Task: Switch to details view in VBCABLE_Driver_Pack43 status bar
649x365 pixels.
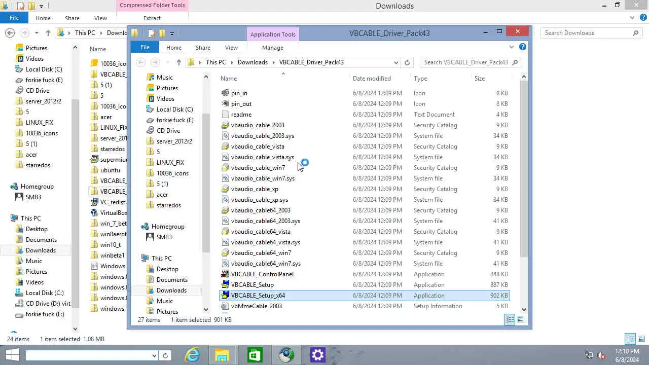Action: coord(510,319)
